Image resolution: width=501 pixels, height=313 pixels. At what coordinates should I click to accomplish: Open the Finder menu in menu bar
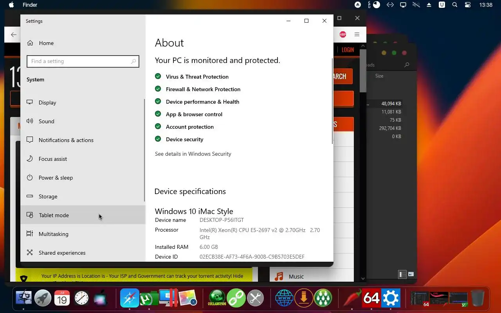pos(30,5)
